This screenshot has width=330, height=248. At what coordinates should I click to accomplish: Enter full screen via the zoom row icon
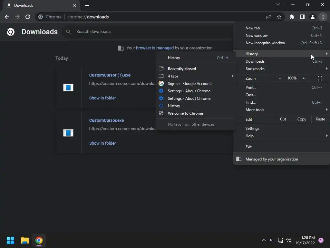coord(320,78)
